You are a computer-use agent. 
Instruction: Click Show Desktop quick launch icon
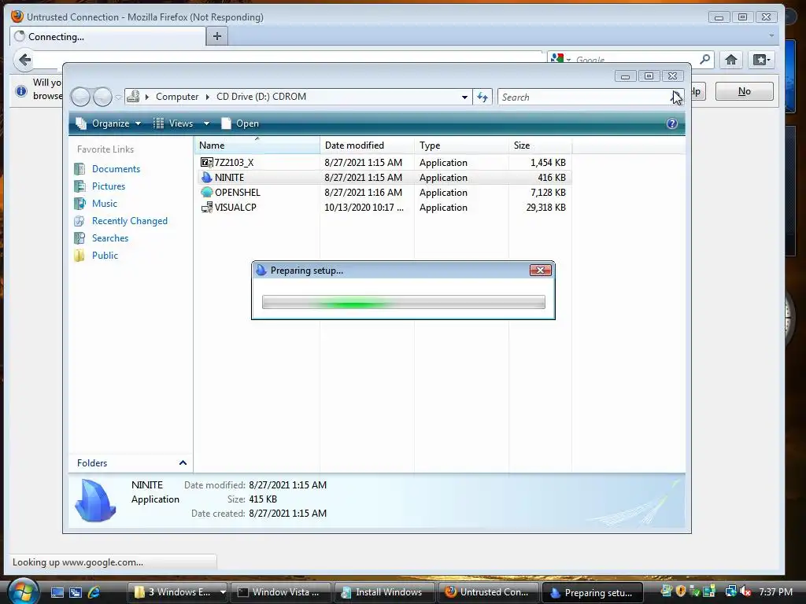coord(57,592)
